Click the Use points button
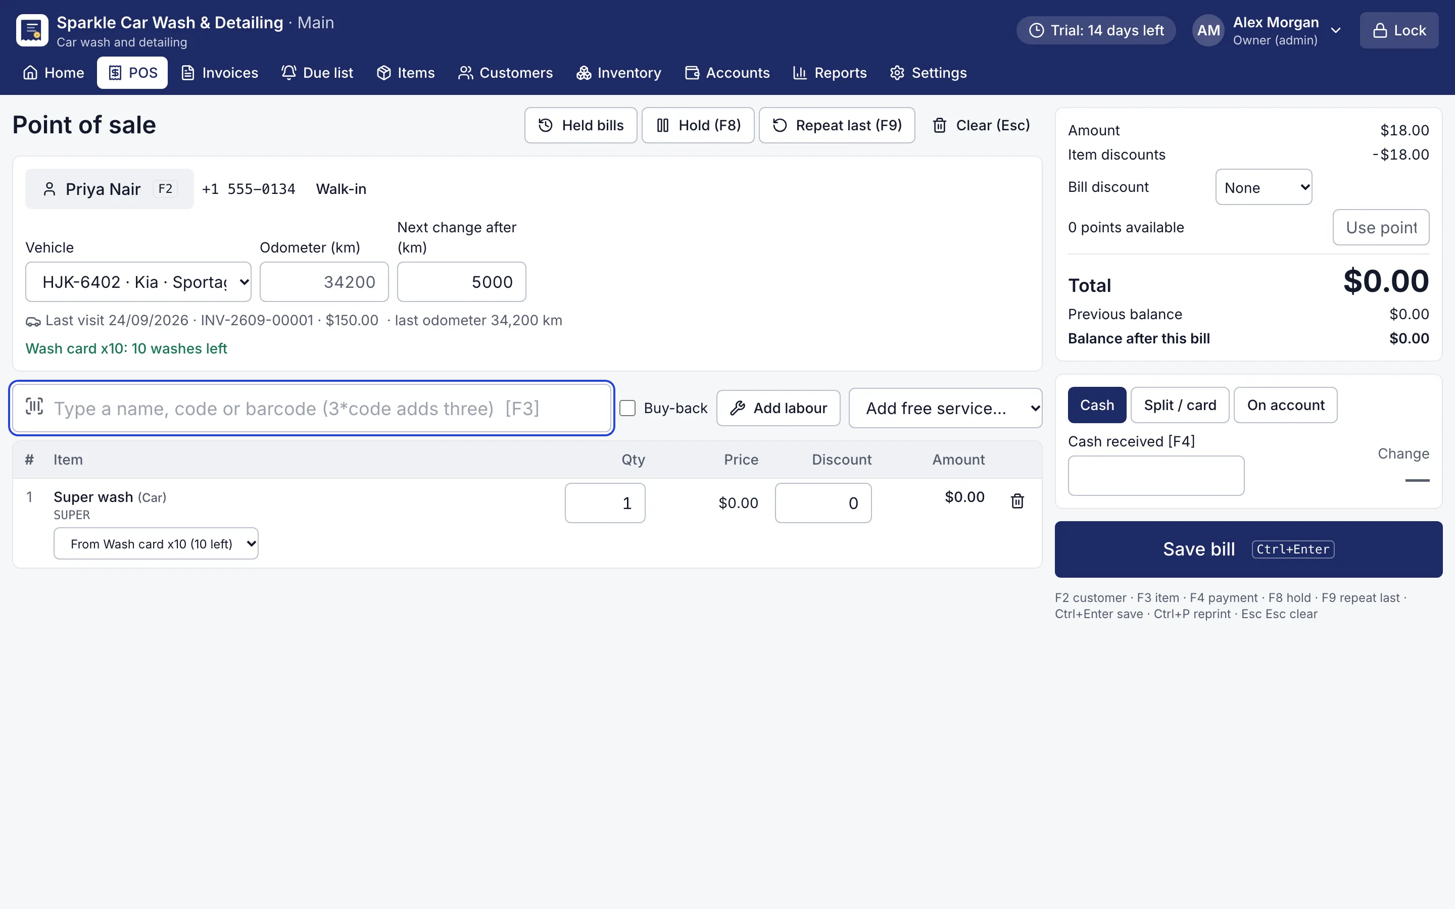The width and height of the screenshot is (1455, 909). coord(1380,227)
